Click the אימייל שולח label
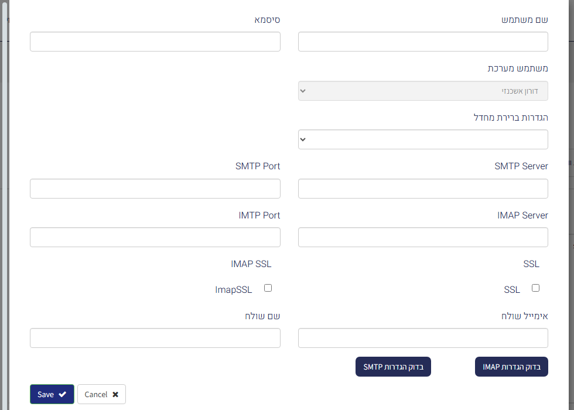Viewport: 574px width, 410px height. tap(525, 316)
